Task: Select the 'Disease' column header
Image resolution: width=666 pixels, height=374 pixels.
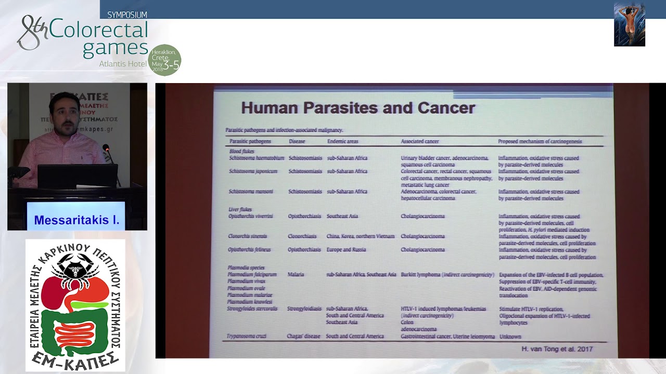Action: [x=297, y=141]
